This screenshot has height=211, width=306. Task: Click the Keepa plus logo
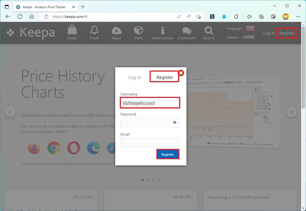click(10, 33)
